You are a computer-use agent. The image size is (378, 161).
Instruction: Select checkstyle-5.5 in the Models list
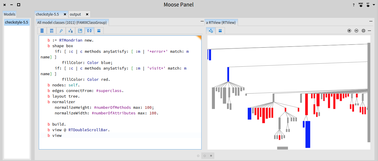[17, 22]
